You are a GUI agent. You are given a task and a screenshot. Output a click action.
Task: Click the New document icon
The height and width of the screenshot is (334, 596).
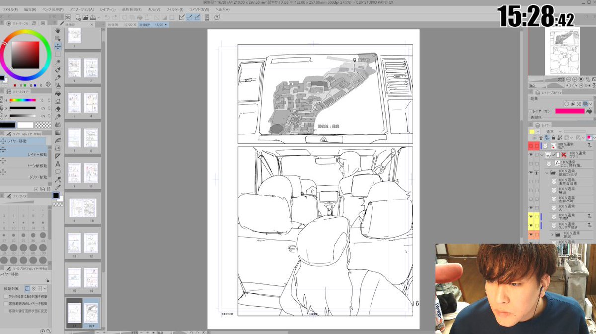tap(79, 17)
